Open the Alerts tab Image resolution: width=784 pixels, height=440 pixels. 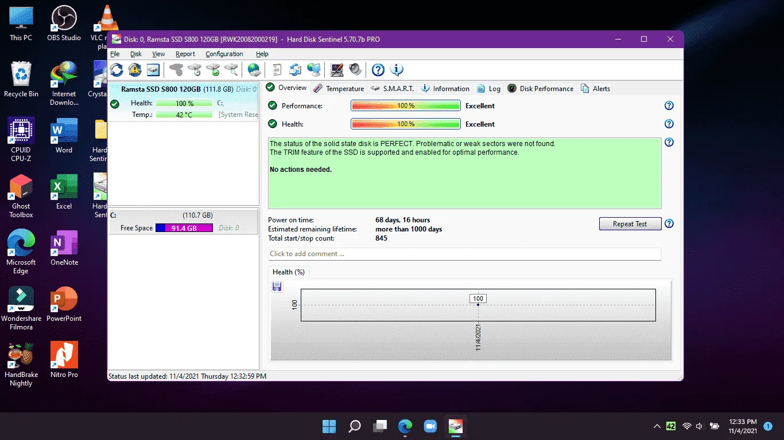(595, 88)
